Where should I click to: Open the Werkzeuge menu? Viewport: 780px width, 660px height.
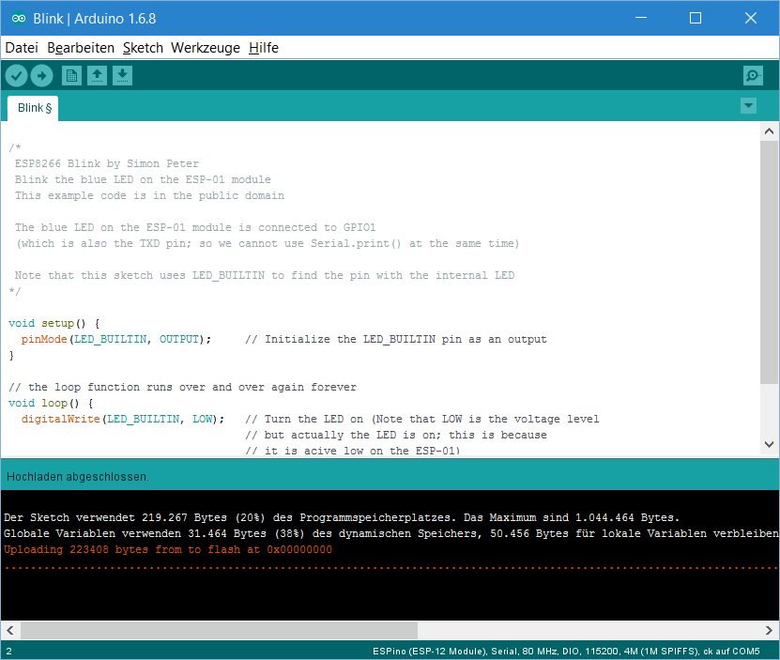206,48
